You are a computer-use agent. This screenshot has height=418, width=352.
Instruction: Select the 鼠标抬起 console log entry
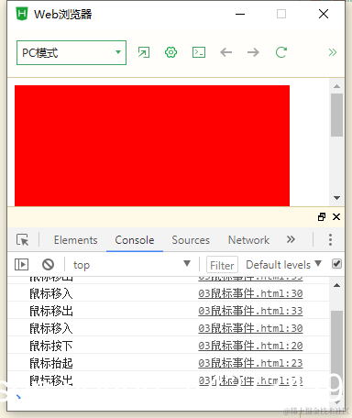point(51,363)
